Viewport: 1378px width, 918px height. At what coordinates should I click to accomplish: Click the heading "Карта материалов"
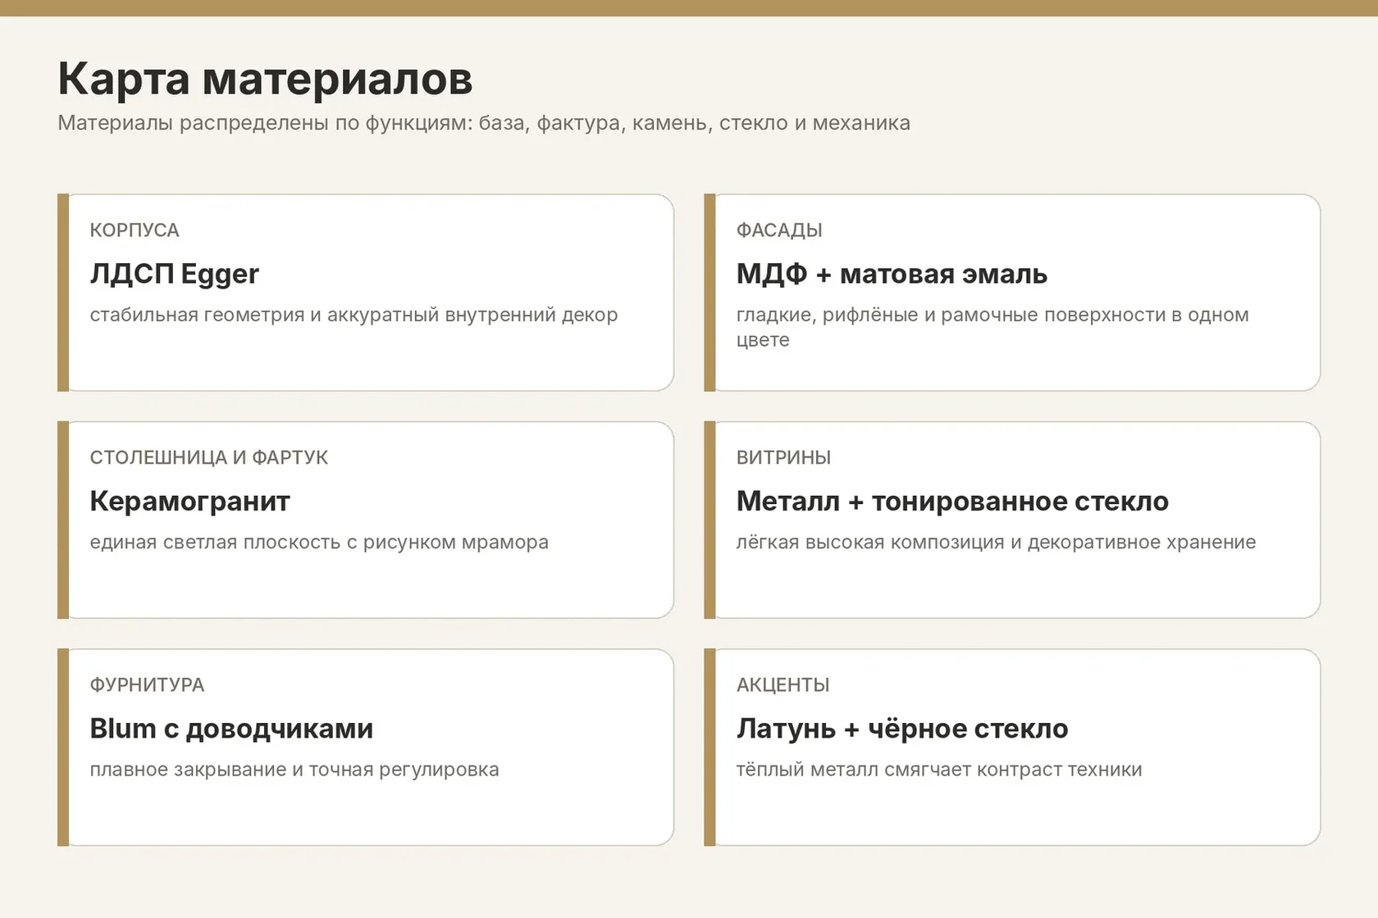(265, 79)
